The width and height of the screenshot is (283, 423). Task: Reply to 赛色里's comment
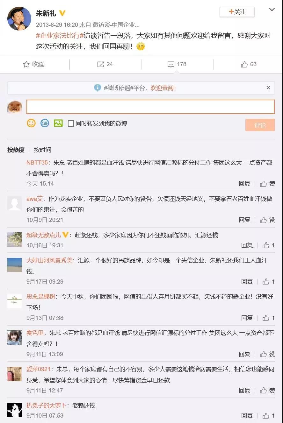[244, 354]
